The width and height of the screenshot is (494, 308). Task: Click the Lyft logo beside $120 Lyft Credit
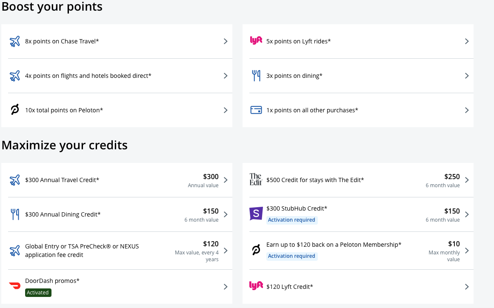click(256, 286)
